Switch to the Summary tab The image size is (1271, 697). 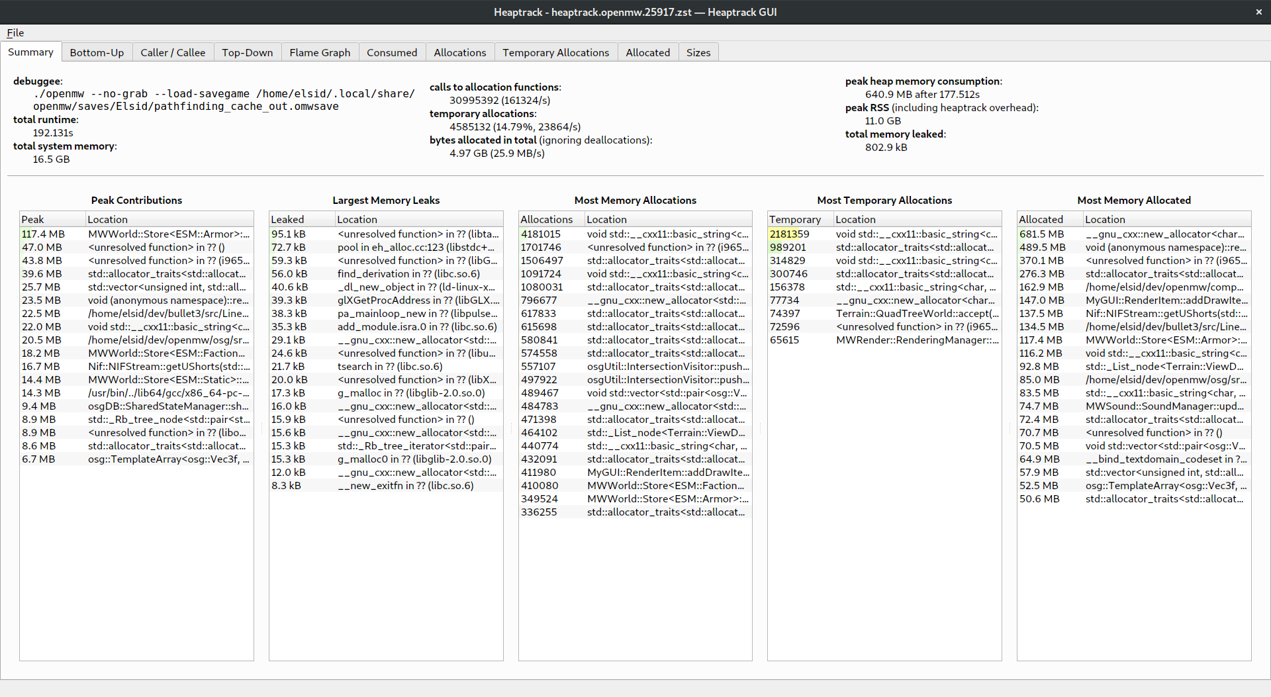pos(30,52)
